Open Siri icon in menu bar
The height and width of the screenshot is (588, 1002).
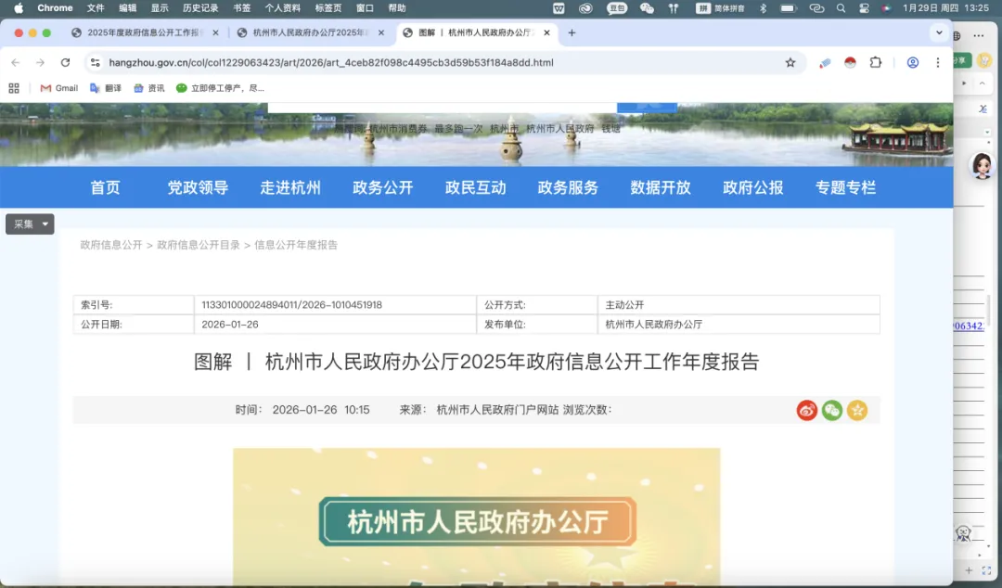886,8
